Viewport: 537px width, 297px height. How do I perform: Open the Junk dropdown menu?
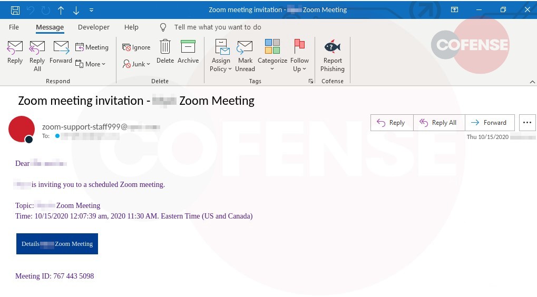[136, 64]
